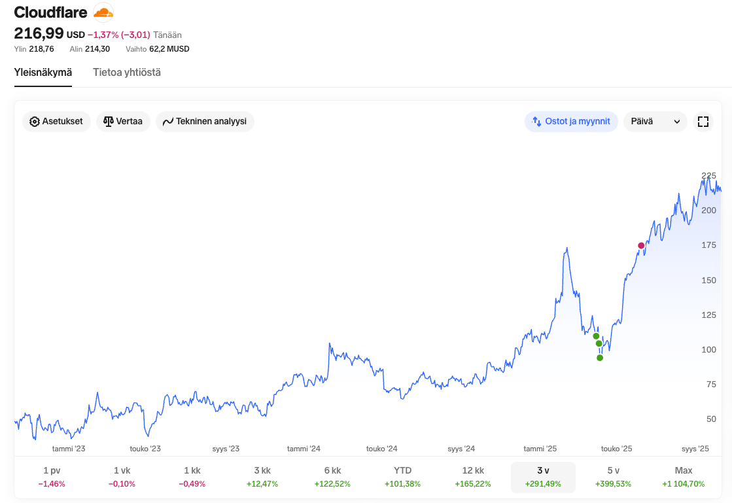Click the 50 price axis label
Screen dimensions: 732x503
(711, 419)
